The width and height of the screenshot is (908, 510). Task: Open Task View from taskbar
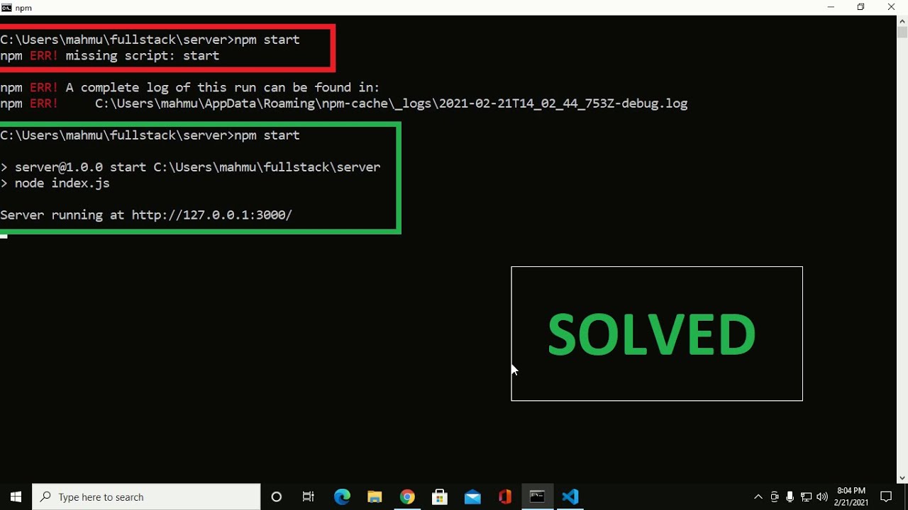pyautogui.click(x=309, y=497)
